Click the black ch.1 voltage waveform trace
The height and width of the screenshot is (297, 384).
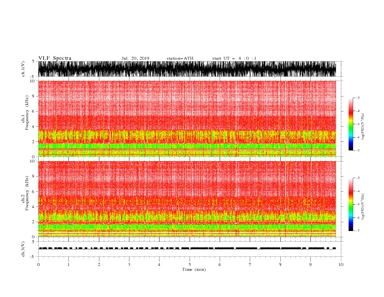coord(187,69)
